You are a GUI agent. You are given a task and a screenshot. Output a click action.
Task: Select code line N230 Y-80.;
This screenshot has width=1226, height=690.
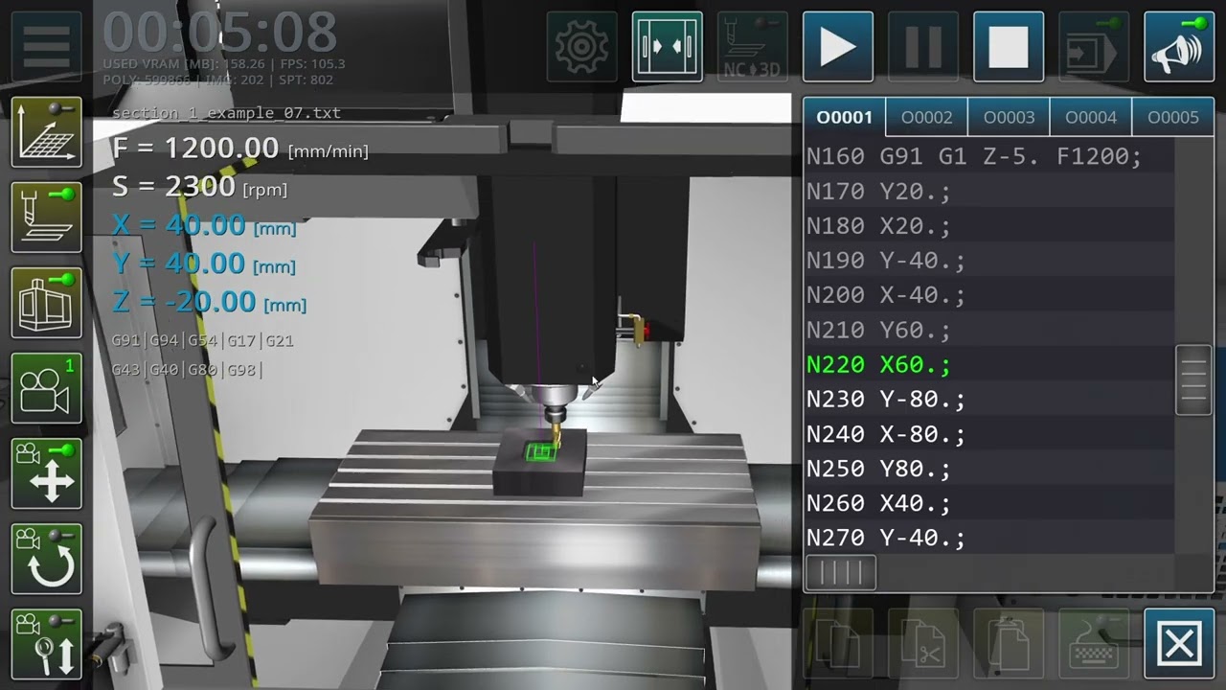pyautogui.click(x=988, y=399)
